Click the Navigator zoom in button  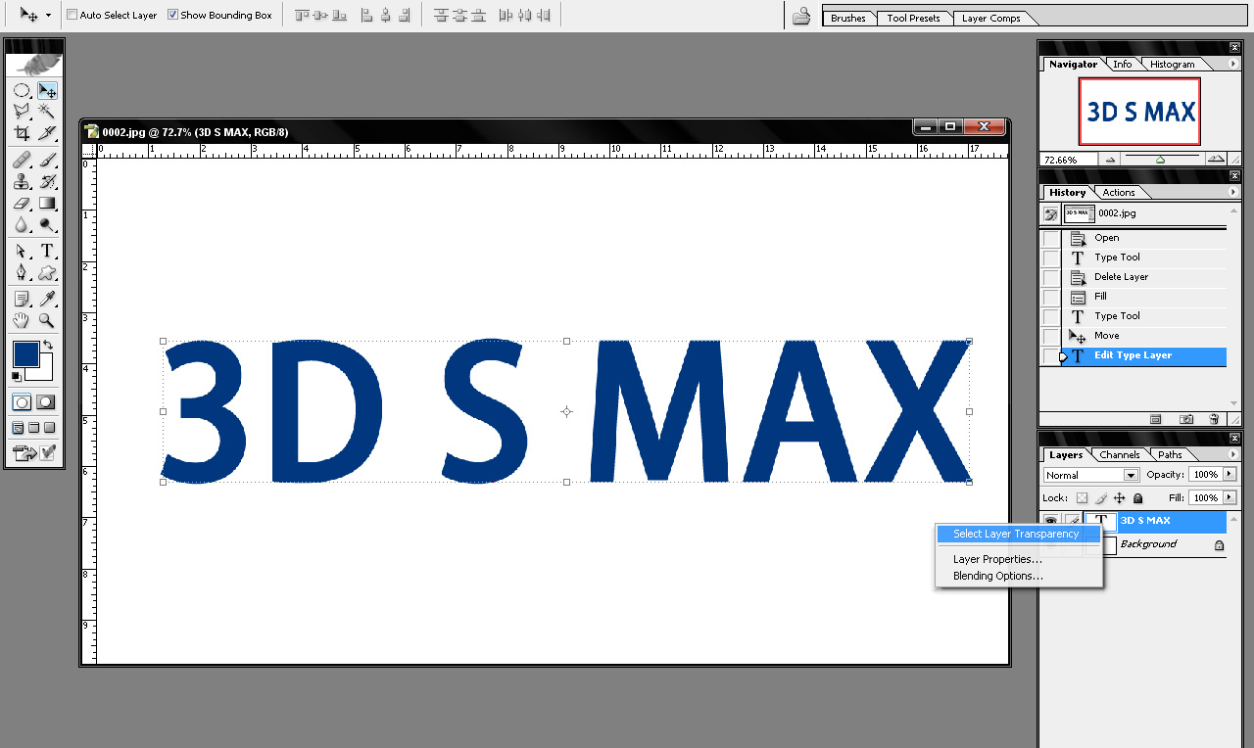pos(1215,159)
